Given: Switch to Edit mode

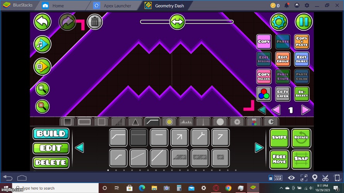Looking at the screenshot, I should point(51,148).
